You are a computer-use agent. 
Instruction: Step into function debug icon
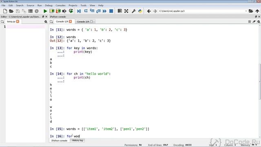click(92, 11)
